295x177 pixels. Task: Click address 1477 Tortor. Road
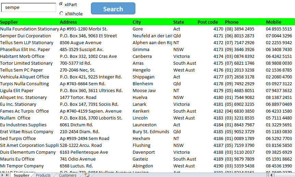pos(78,98)
